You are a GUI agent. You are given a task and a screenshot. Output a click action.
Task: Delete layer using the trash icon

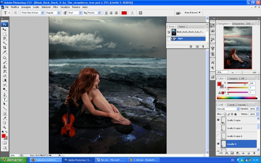(x=254, y=153)
